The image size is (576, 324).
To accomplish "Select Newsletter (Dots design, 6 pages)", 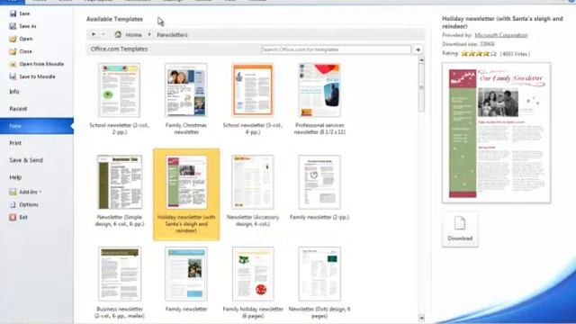I will [x=319, y=283].
